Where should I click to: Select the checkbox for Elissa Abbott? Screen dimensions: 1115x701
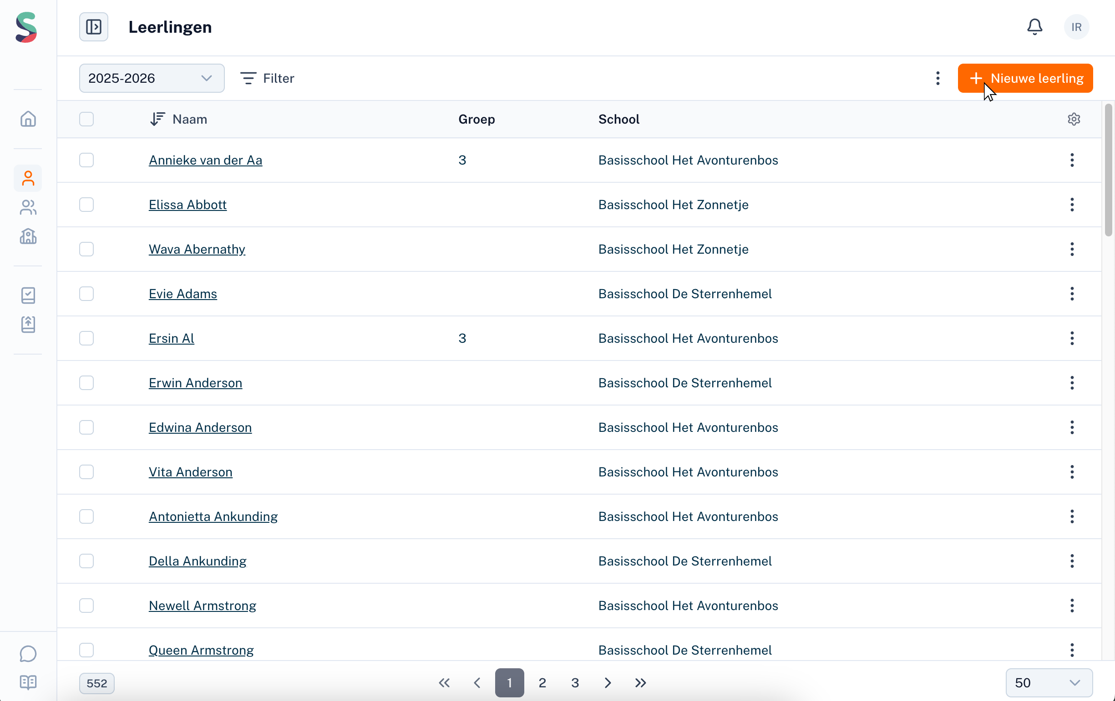point(86,205)
